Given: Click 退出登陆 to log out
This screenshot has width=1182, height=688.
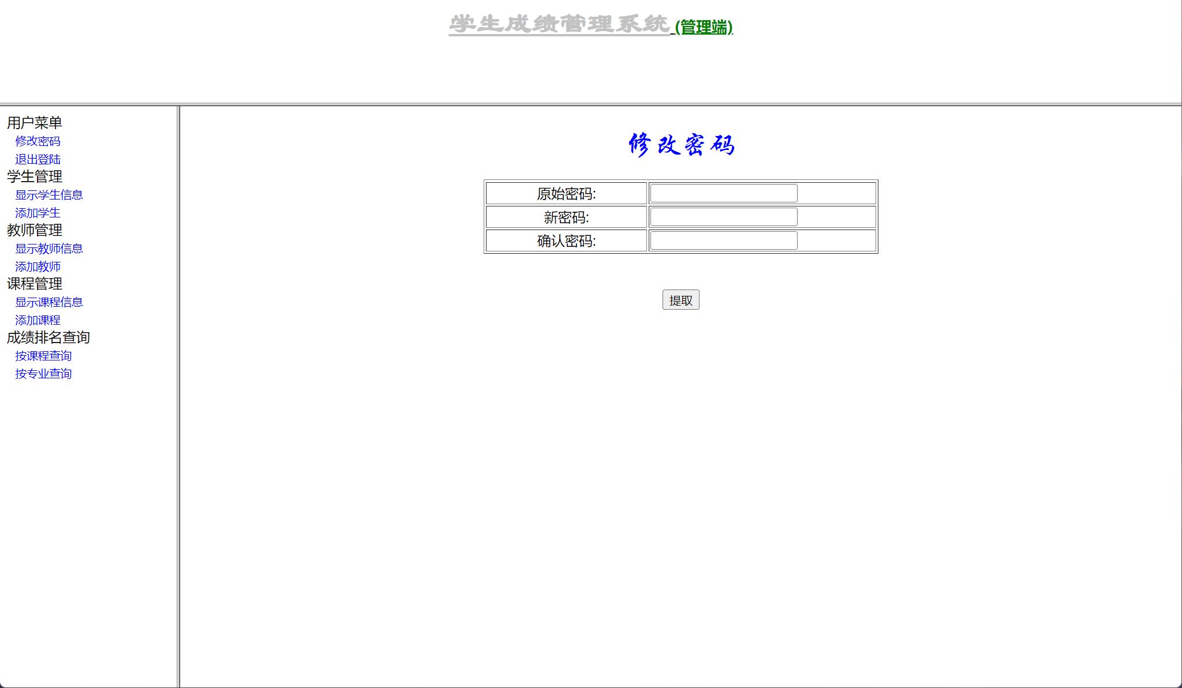Looking at the screenshot, I should pos(38,159).
